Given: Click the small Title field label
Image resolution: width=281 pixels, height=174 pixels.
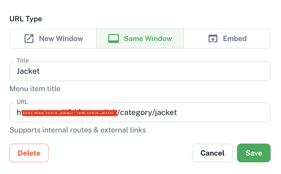Looking at the screenshot, I should point(23,61).
